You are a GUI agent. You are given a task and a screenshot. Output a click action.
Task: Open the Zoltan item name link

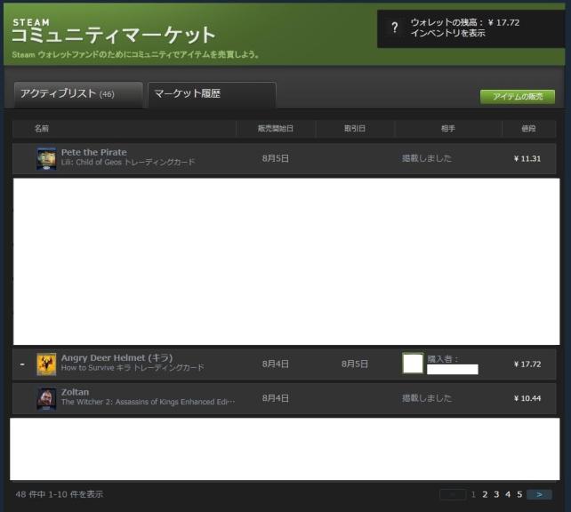click(75, 392)
